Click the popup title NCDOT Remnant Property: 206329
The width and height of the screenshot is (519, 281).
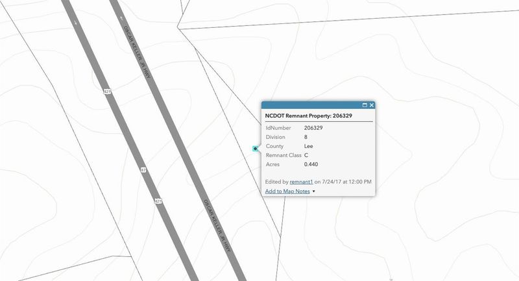tap(309, 116)
